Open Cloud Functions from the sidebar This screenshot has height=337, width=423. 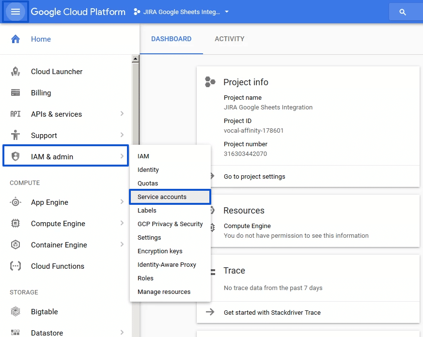point(58,266)
